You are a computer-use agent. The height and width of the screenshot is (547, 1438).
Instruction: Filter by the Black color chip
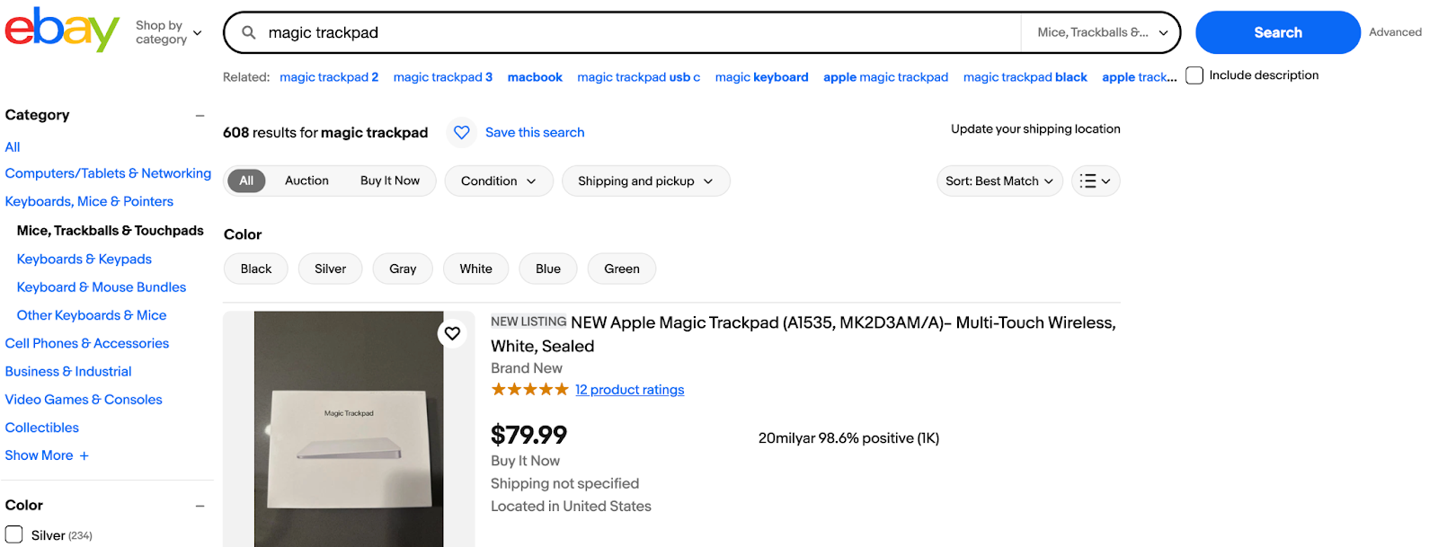coord(256,269)
